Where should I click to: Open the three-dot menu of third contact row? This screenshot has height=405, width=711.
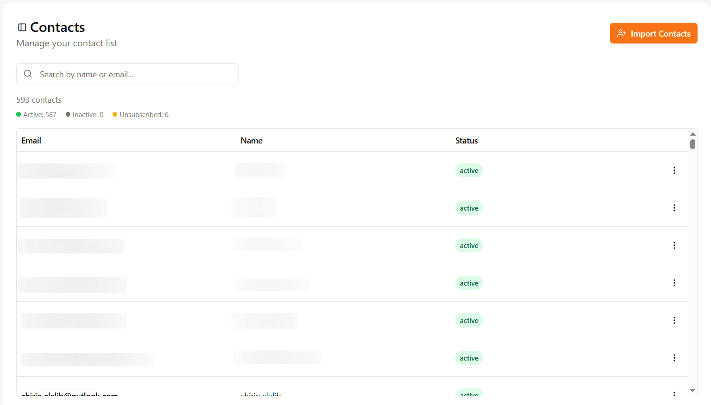click(674, 245)
